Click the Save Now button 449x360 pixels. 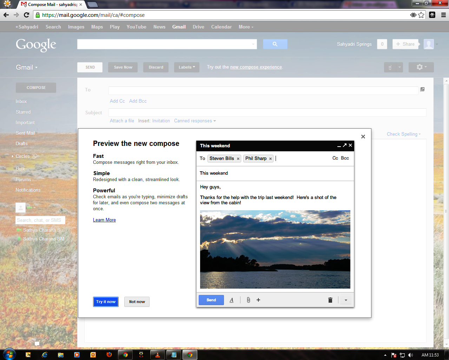[123, 67]
